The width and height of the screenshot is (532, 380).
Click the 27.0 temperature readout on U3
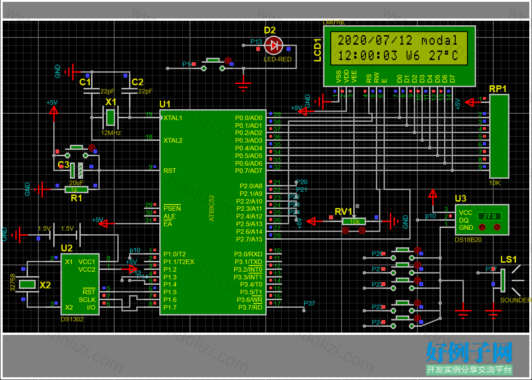coord(489,216)
